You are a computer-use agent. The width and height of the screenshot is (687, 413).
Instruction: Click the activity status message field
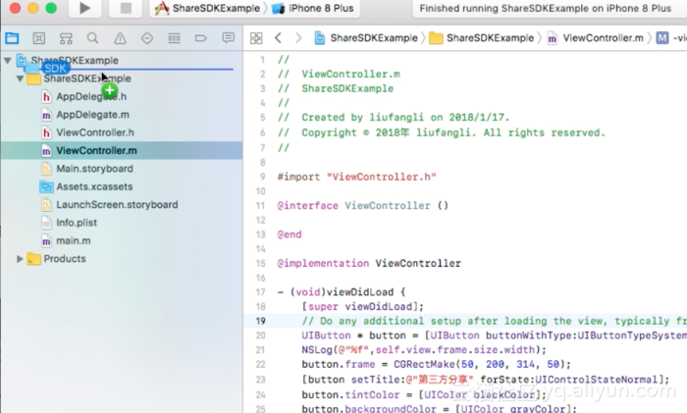pos(550,8)
